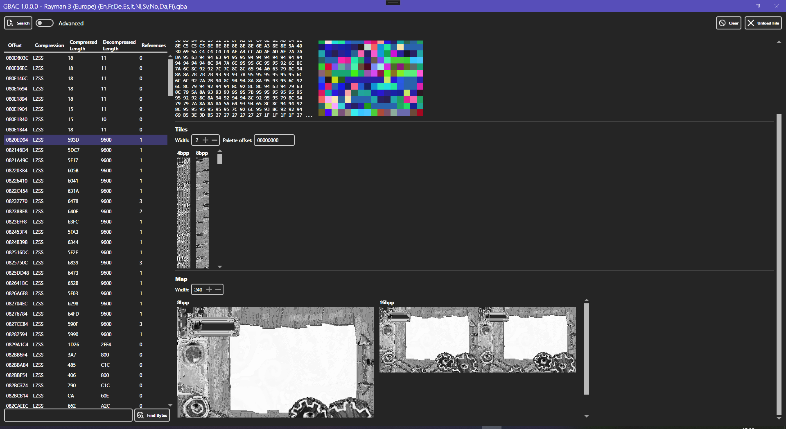Click main panel scrollbar thumb
Image resolution: width=786 pixels, height=429 pixels.
[x=779, y=264]
